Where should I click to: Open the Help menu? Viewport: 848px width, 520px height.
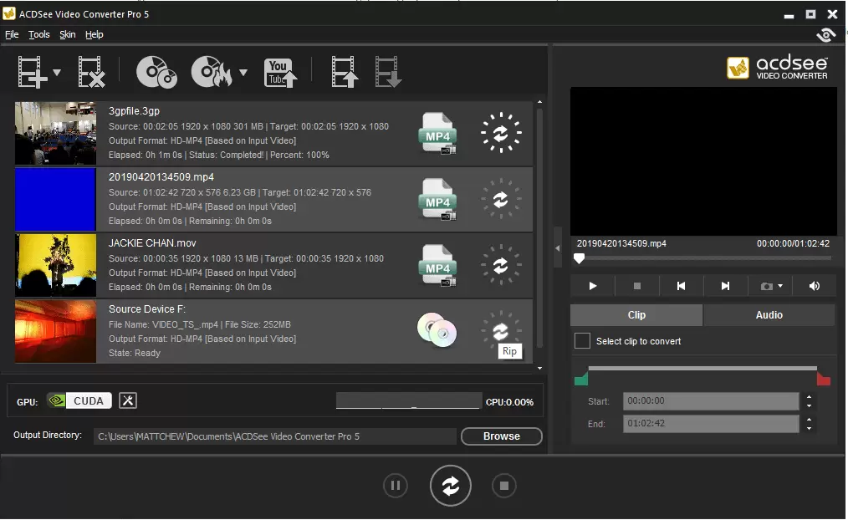(95, 34)
